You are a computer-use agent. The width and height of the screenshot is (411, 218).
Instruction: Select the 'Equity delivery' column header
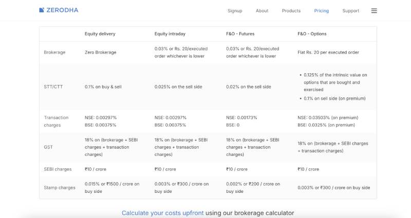click(100, 34)
